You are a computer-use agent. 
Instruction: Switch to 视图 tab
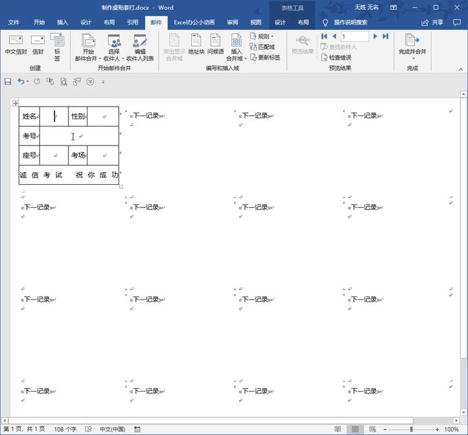(256, 22)
